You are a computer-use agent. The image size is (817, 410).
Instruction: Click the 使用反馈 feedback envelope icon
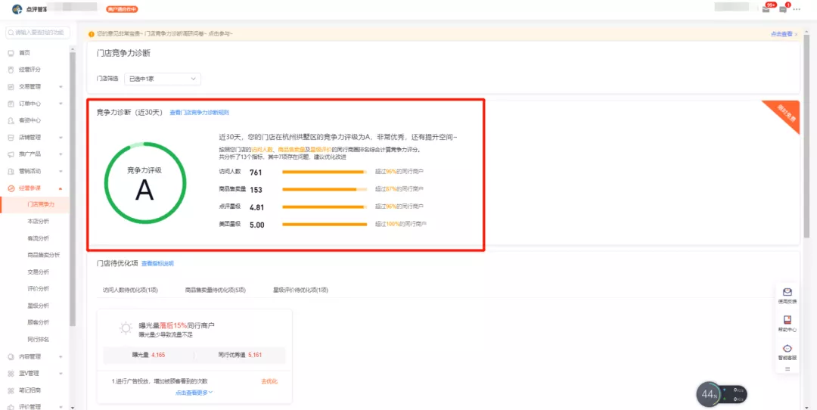coord(787,292)
